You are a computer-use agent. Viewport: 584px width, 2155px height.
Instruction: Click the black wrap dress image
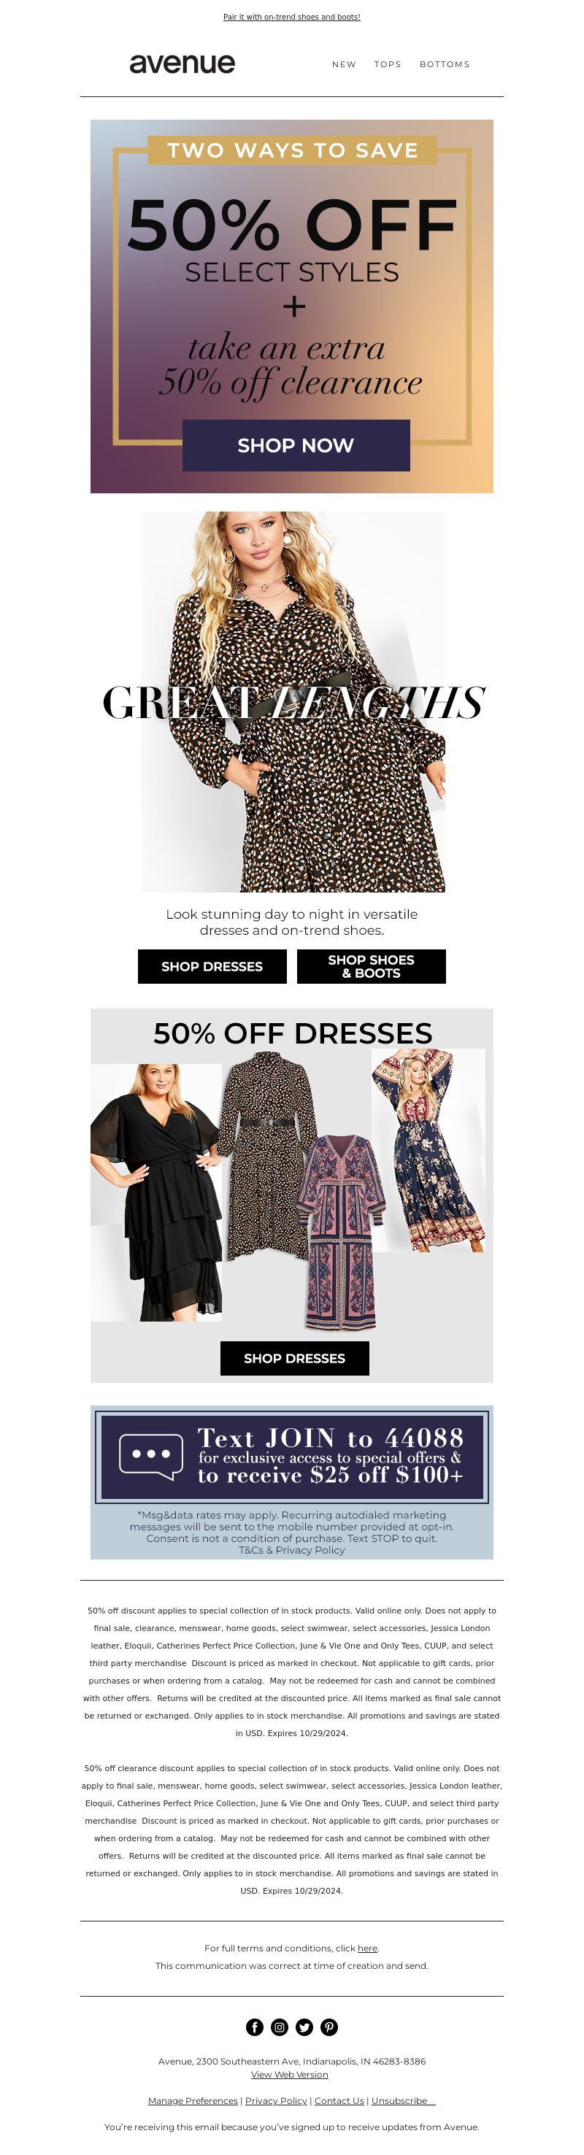[155, 1192]
